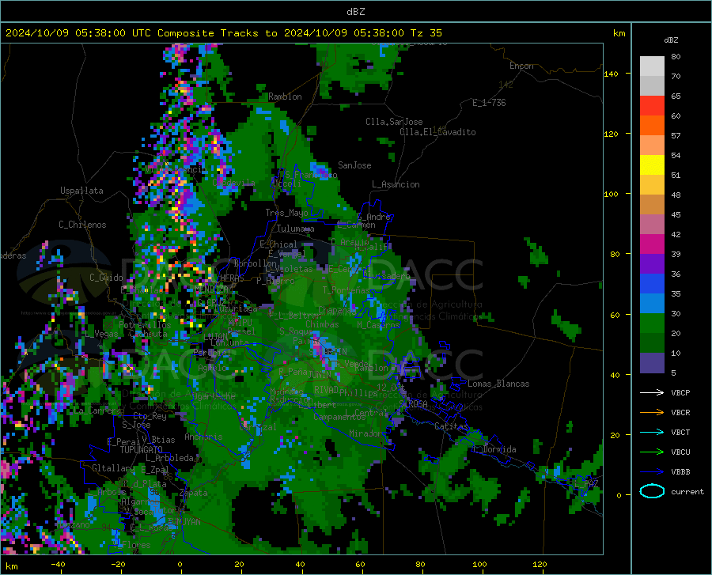This screenshot has height=575, width=712.
Task: Click the Anchoris place label
Action: [203, 437]
